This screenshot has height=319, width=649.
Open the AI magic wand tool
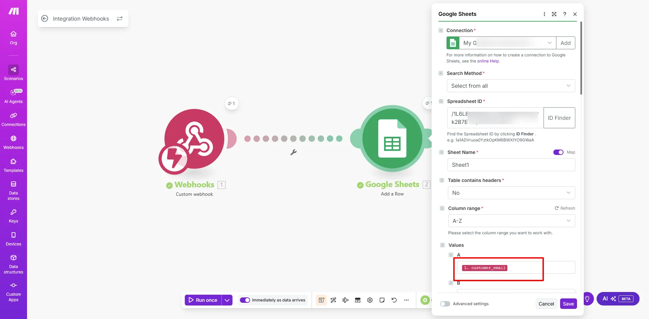point(333,300)
